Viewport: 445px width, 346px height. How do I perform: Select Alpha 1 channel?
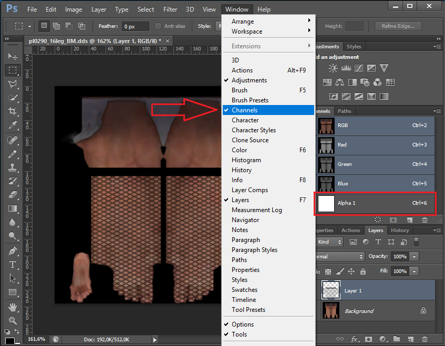pos(376,203)
